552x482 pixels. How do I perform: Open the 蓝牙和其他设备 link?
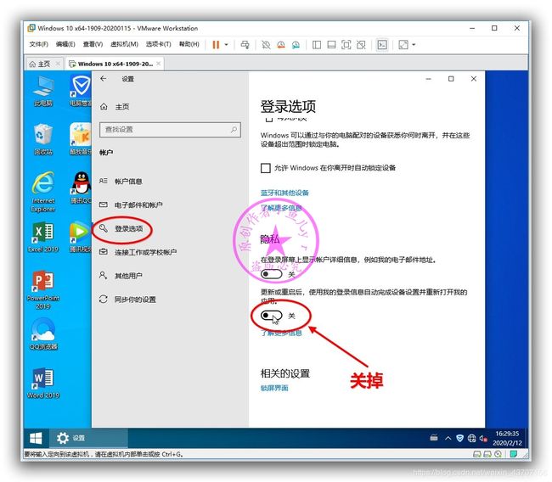coord(284,193)
